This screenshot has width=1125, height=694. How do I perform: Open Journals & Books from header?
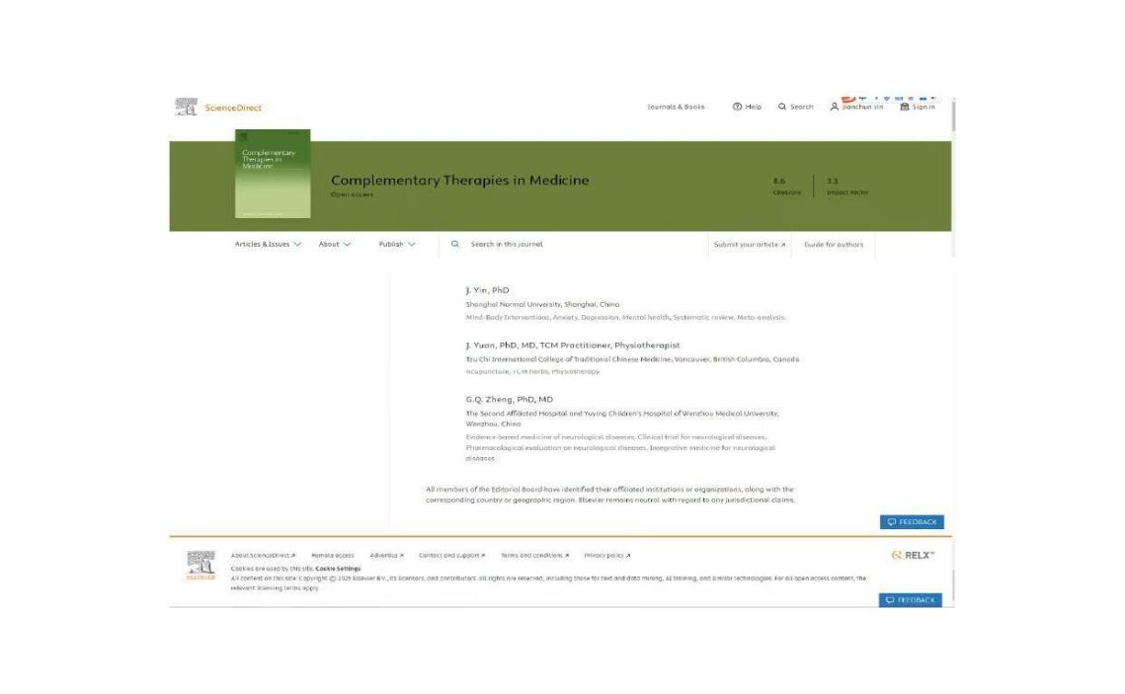(676, 107)
